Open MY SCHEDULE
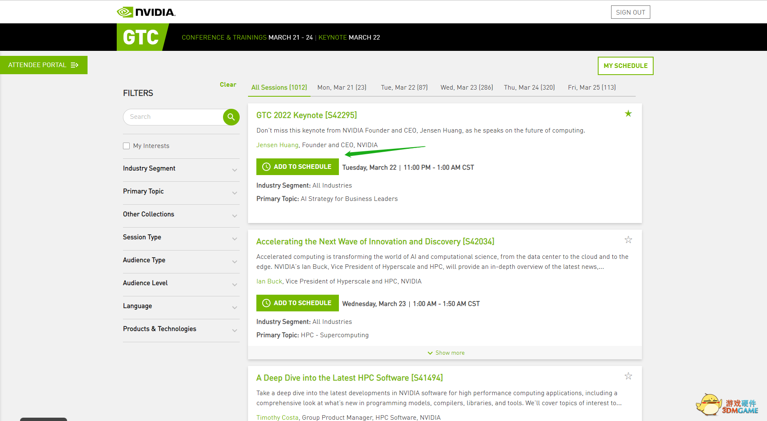The height and width of the screenshot is (421, 767). pos(625,66)
